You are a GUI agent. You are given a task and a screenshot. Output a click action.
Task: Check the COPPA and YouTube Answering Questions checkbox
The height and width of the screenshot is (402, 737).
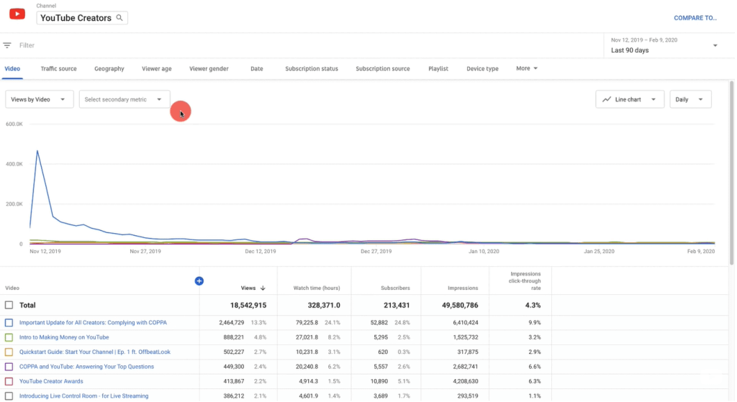point(9,367)
